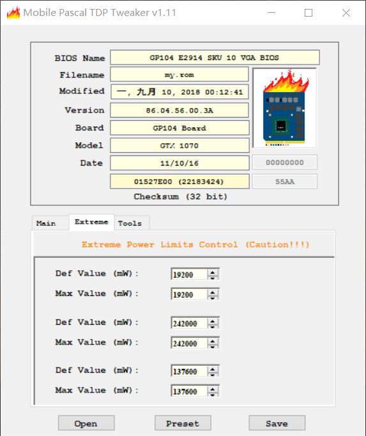Decrease the Max Value 137600 with down arrow

click(213, 394)
